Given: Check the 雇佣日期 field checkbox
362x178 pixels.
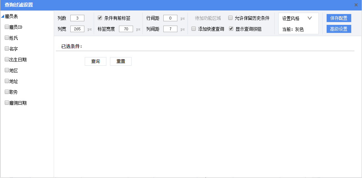Looking at the screenshot, I should [6, 103].
